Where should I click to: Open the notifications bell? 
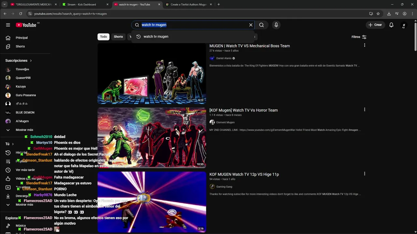pyautogui.click(x=391, y=25)
